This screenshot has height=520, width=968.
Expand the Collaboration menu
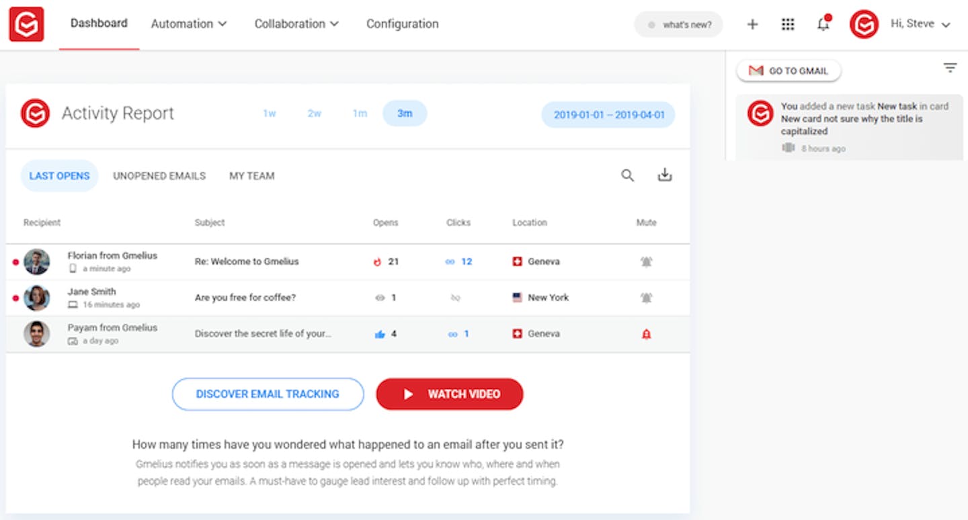(296, 24)
